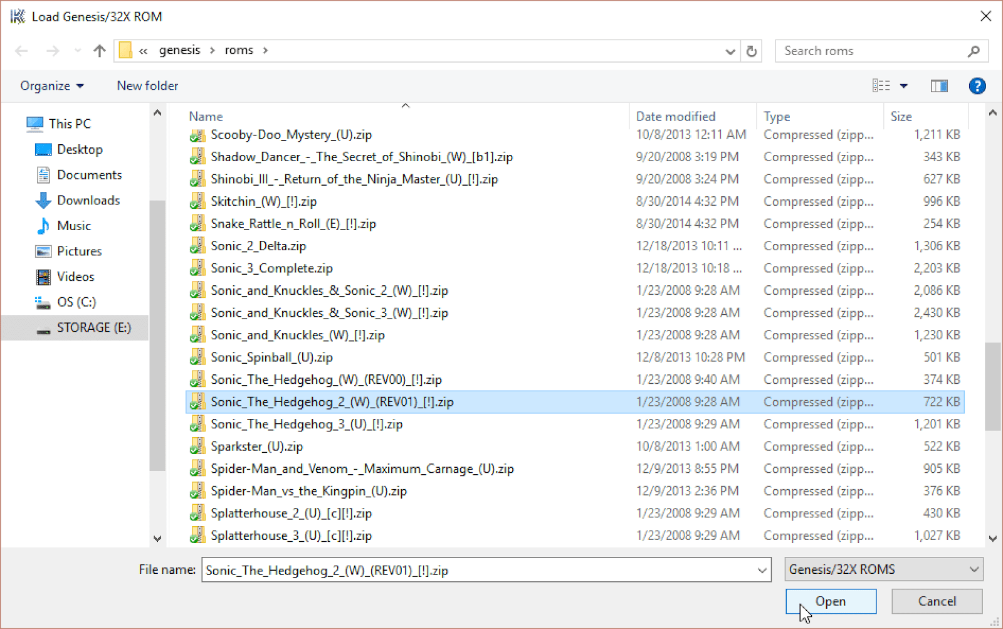This screenshot has width=1003, height=629.
Task: Click the roms breadcrumb item
Action: [x=239, y=50]
